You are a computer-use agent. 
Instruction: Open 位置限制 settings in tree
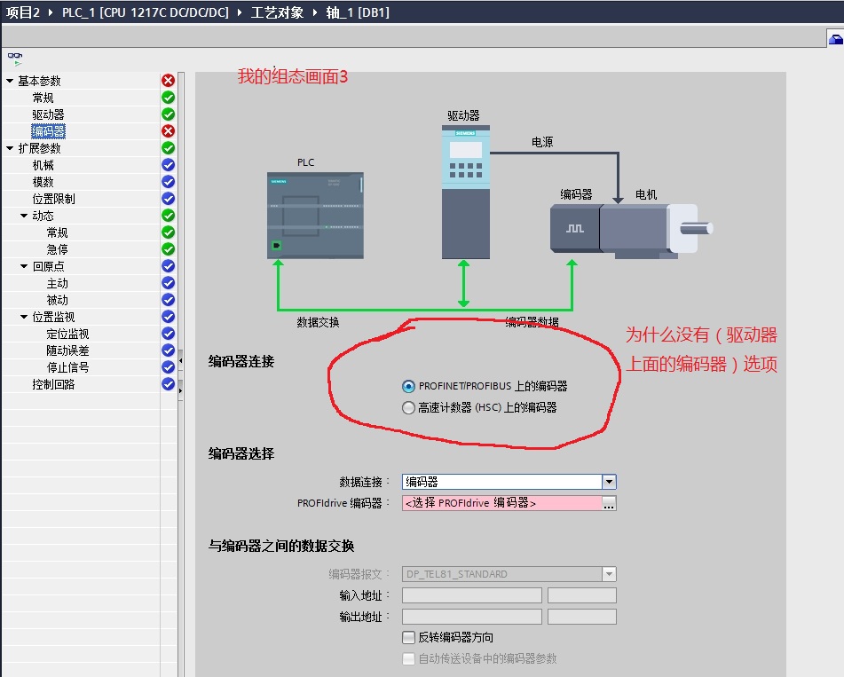(53, 199)
